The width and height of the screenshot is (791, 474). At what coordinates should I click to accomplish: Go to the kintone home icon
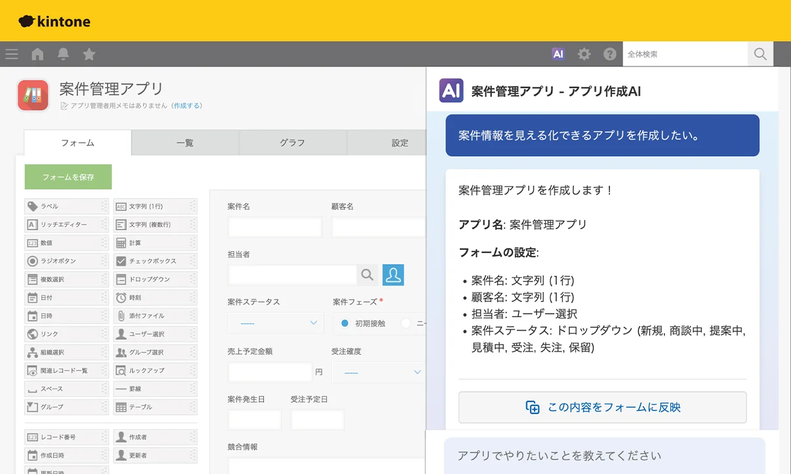point(38,54)
